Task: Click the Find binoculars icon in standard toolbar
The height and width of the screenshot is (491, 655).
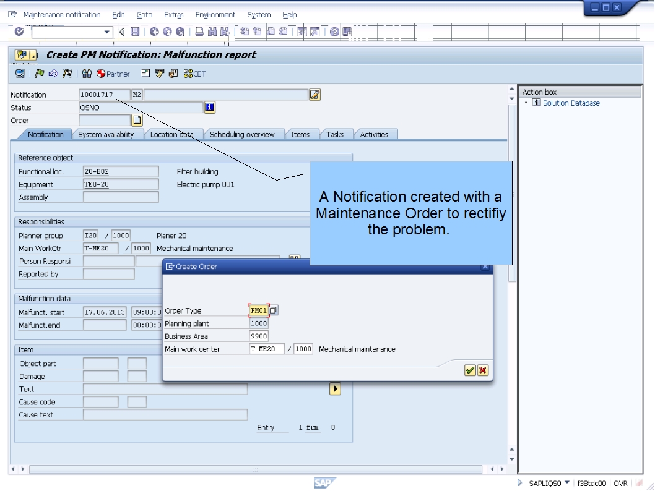Action: click(212, 32)
